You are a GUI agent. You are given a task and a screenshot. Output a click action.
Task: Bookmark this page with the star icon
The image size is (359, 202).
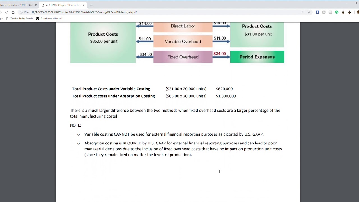[309, 12]
